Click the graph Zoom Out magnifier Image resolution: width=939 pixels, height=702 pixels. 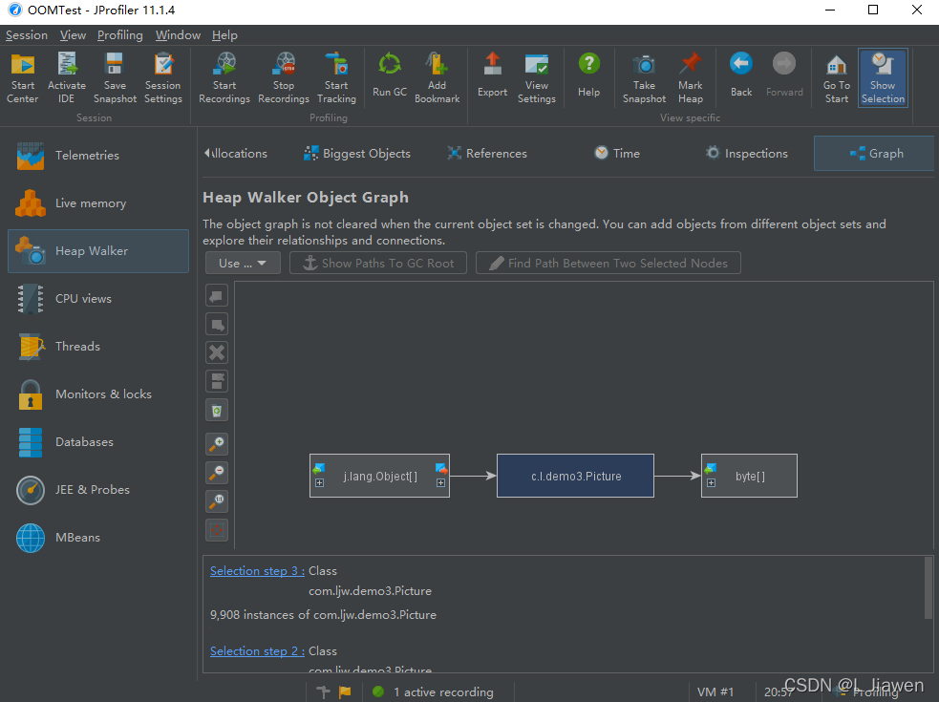(x=217, y=473)
